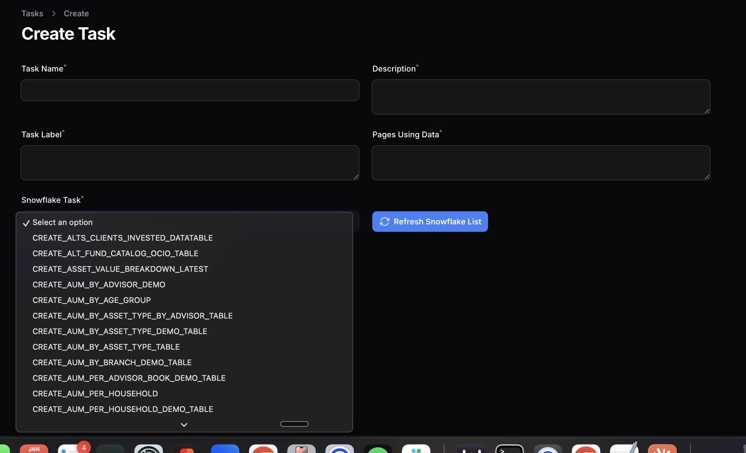Go back to Tasks via breadcrumb
Viewport: 746px width, 453px height.
(x=32, y=13)
